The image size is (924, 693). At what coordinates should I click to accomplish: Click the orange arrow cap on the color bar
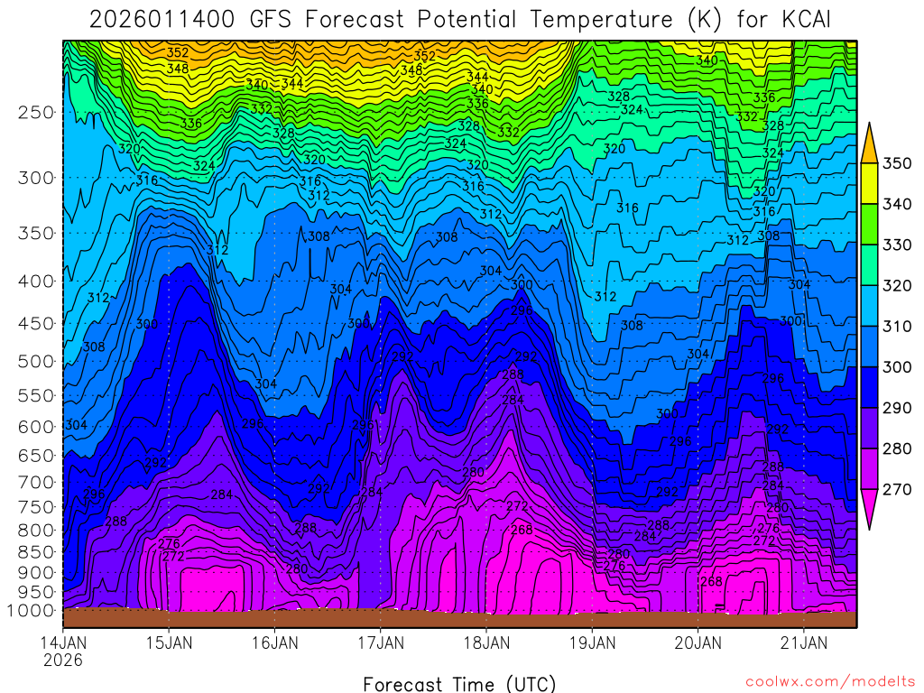point(869,145)
